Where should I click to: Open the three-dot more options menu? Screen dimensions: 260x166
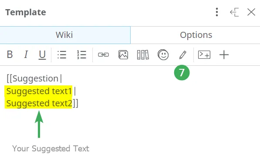click(x=217, y=12)
